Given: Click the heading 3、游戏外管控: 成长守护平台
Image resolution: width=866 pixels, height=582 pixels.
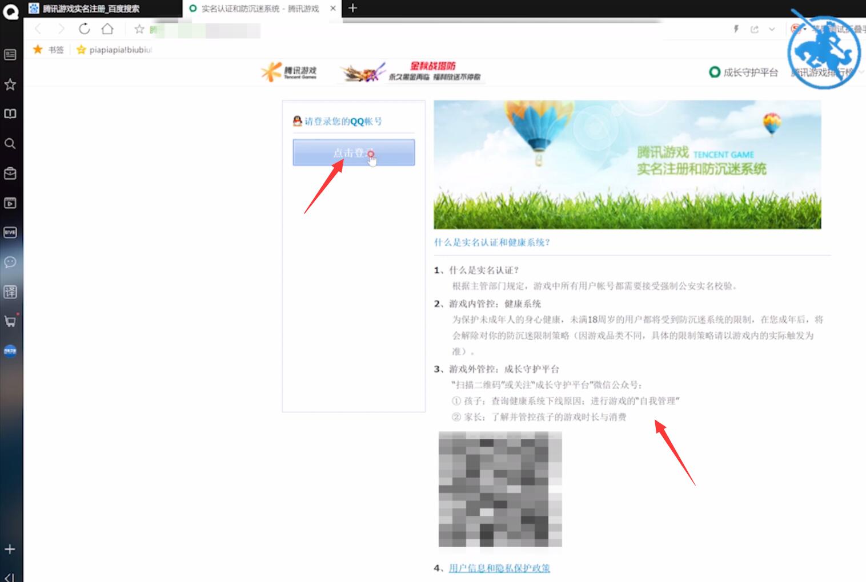Looking at the screenshot, I should [x=496, y=369].
